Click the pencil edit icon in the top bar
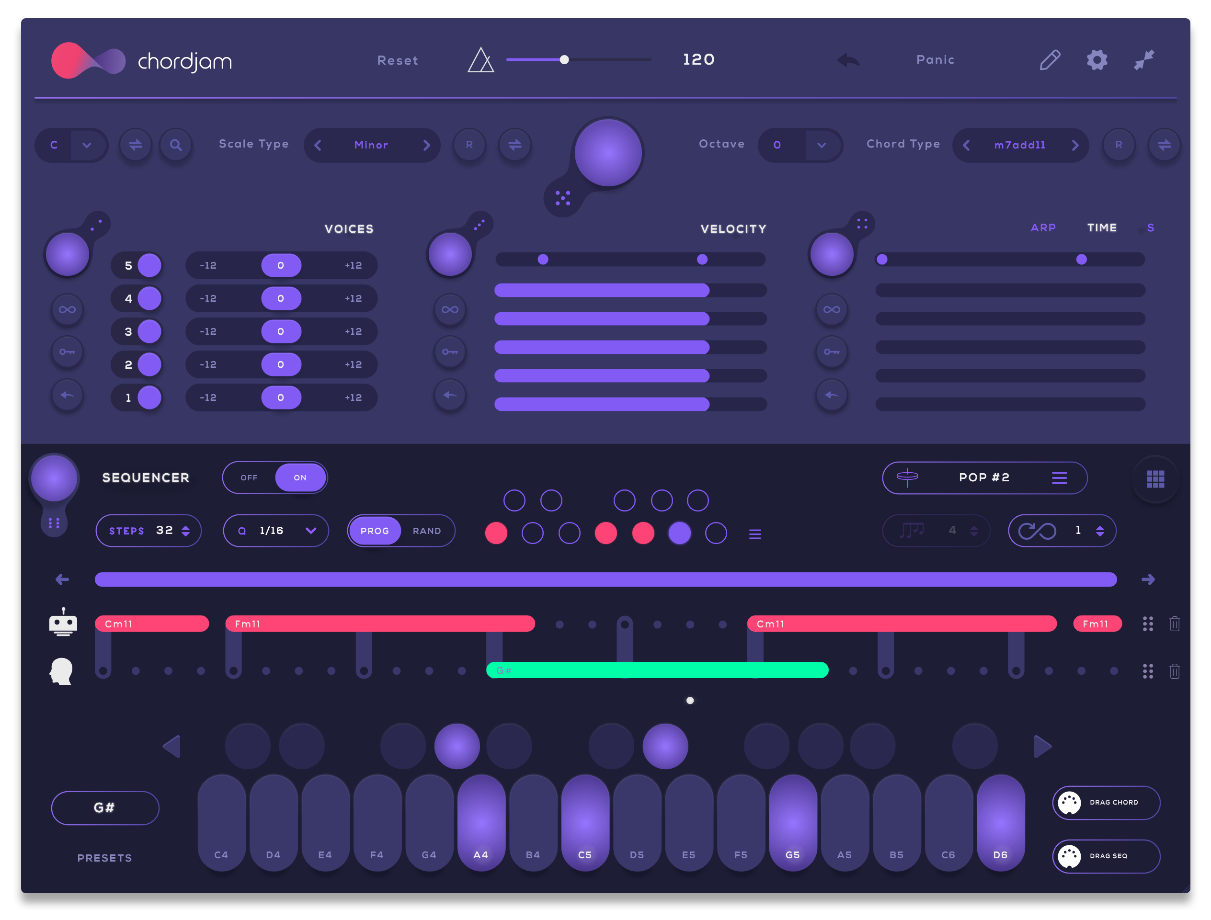The image size is (1211, 920). pos(1050,60)
